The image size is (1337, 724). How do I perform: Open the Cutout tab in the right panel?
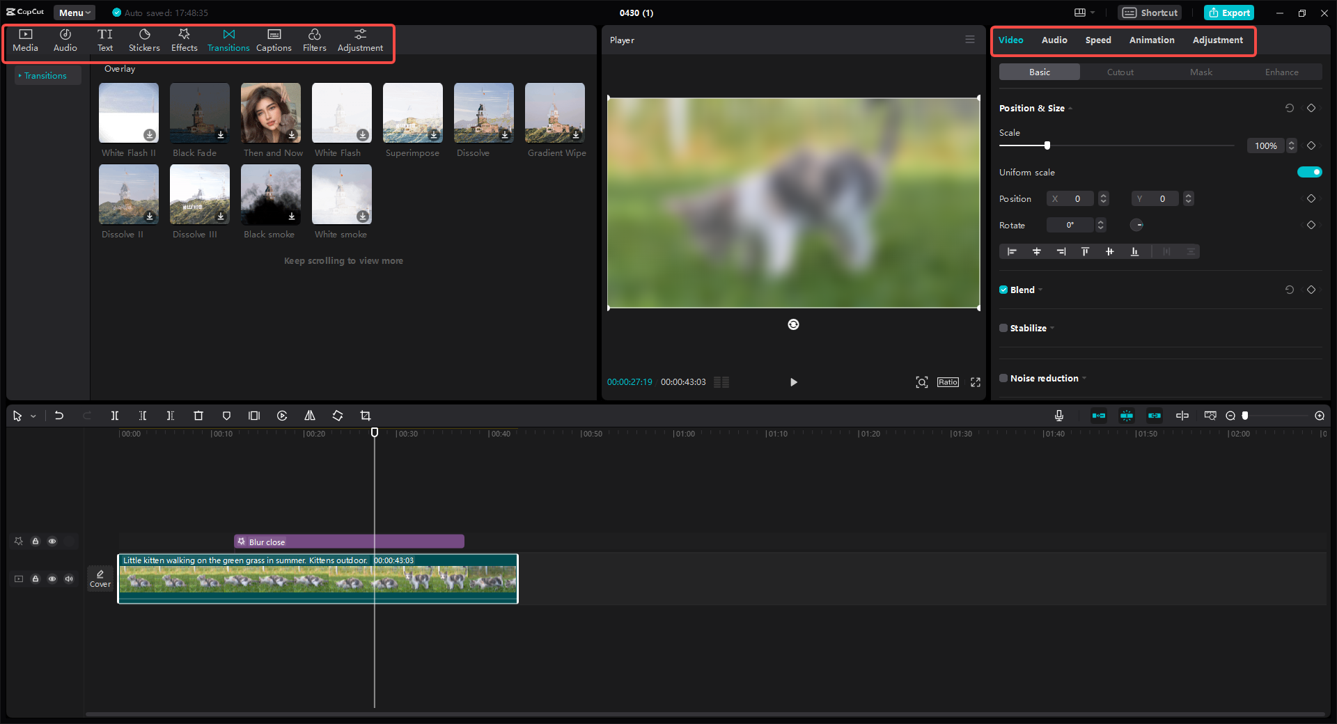(x=1120, y=72)
